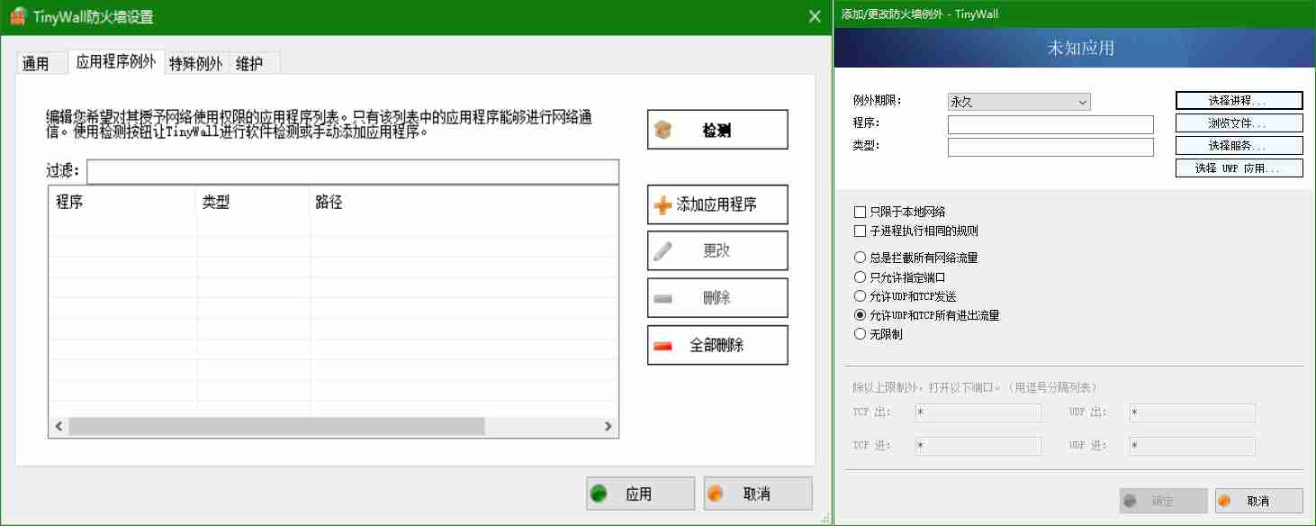
Task: Click the green circle icon on 应用
Action: [598, 494]
